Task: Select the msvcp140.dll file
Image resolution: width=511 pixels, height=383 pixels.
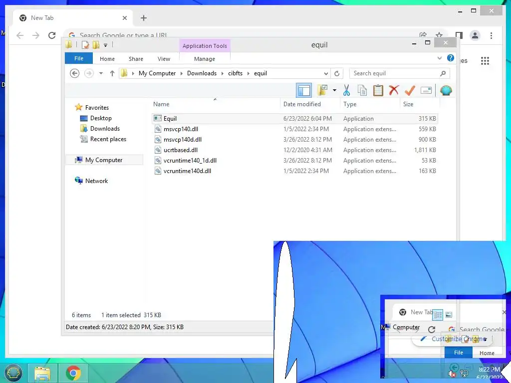Action: 295,129
